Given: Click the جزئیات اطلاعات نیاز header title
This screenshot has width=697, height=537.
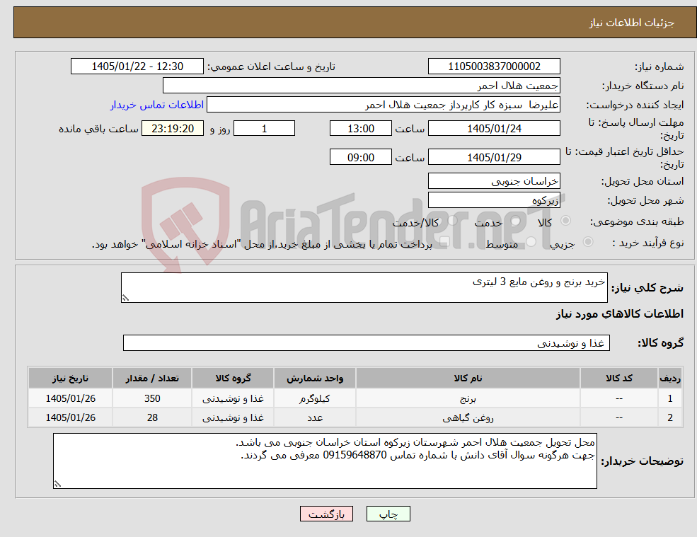Looking at the screenshot, I should (632, 23).
